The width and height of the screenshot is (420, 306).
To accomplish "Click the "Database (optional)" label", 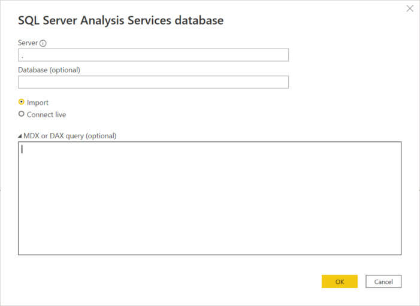I will click(x=49, y=69).
